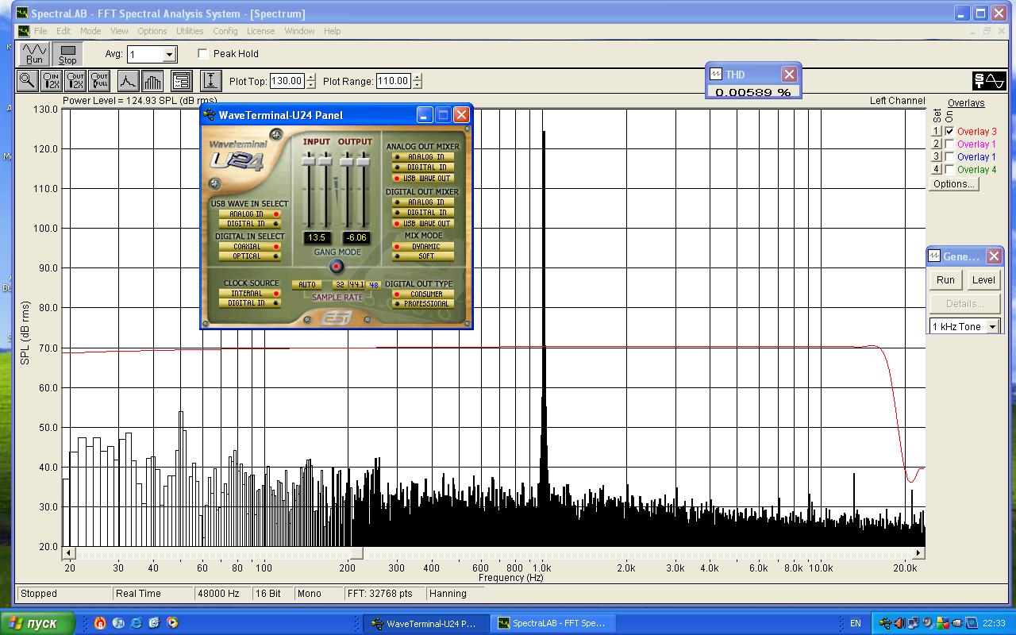Viewport: 1016px width, 635px height.
Task: Choose Soft mix mode
Action: point(424,256)
